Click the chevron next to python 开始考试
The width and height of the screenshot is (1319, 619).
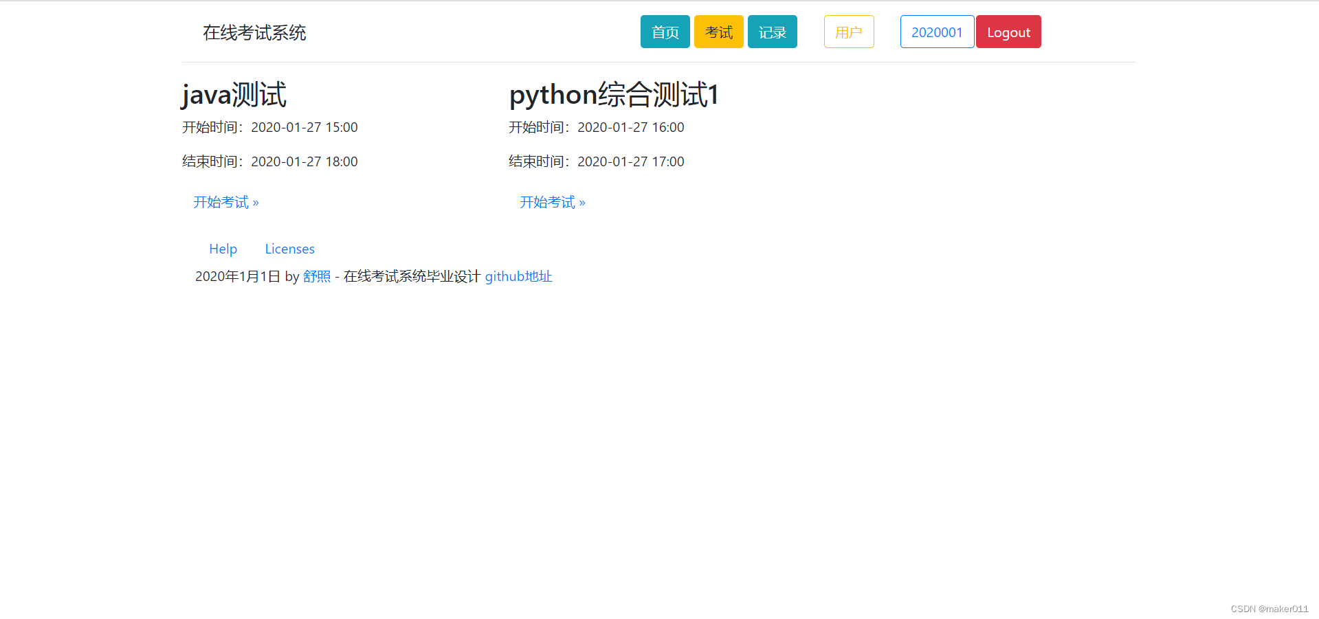pyautogui.click(x=581, y=201)
